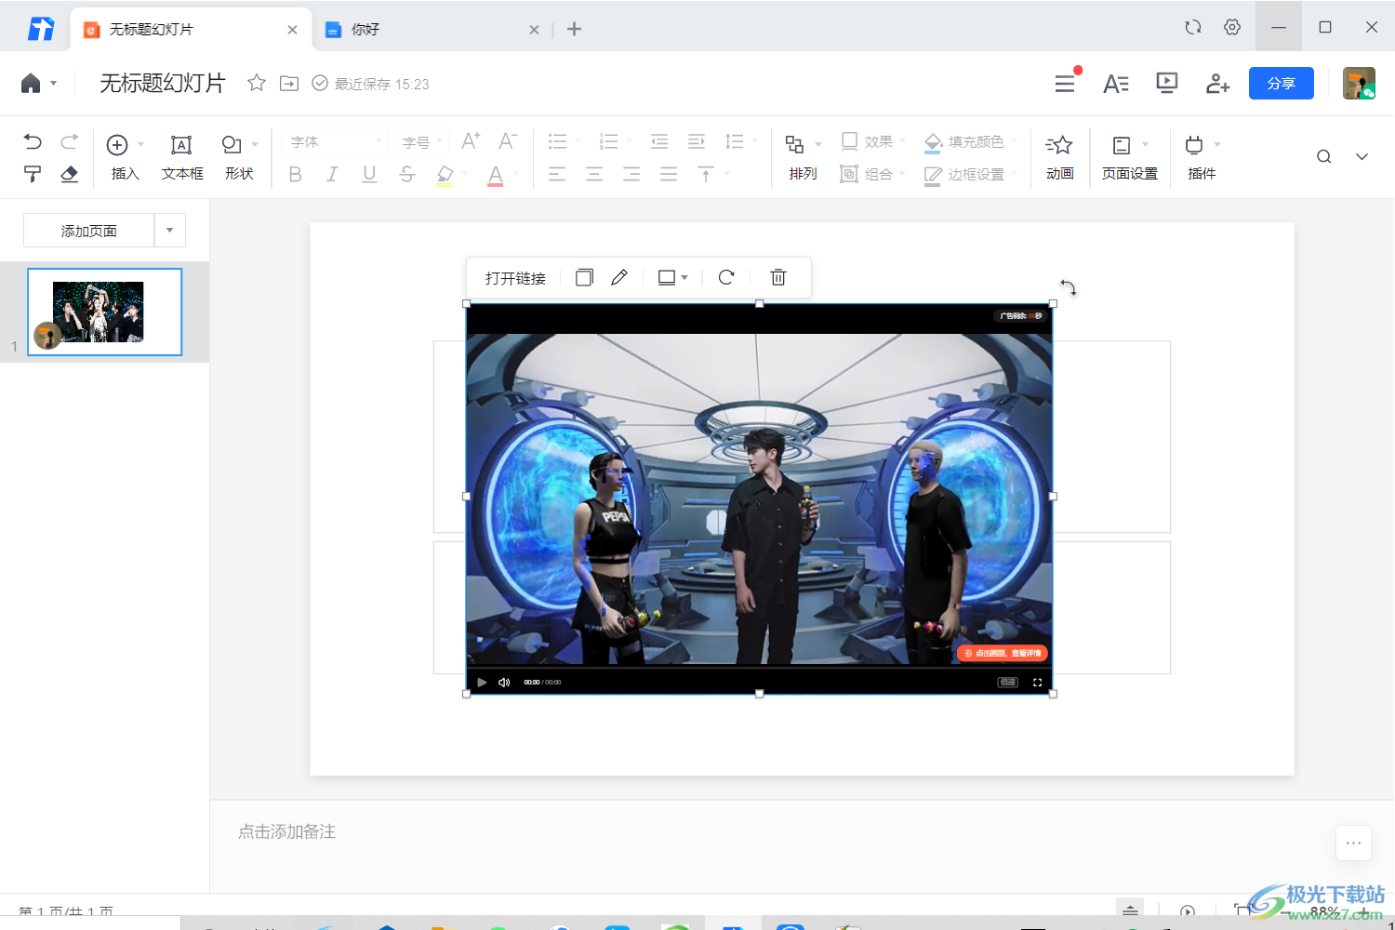1395x930 pixels.
Task: Start slideshow presentation icon
Action: click(1166, 84)
